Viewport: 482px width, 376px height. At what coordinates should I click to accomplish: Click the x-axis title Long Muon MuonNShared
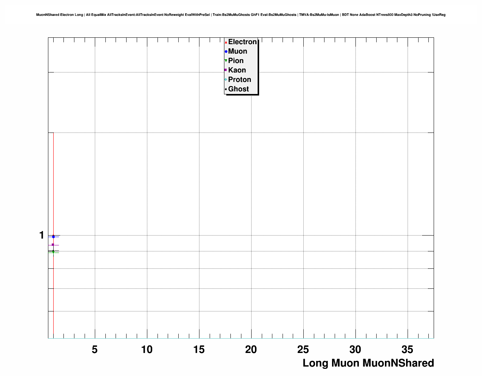click(x=368, y=363)
